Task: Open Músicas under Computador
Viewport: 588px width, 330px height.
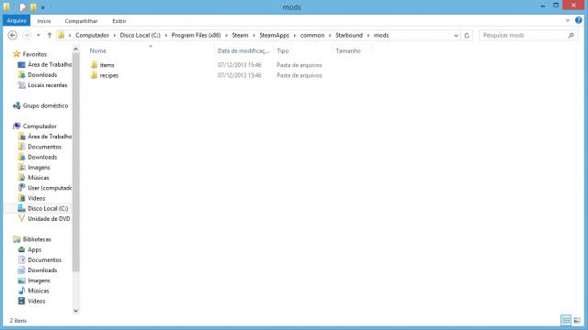Action: 39,177
